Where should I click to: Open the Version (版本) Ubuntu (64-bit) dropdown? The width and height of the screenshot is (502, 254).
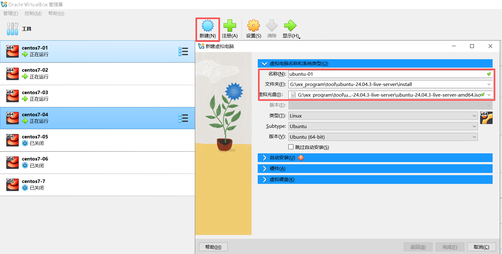(474, 137)
